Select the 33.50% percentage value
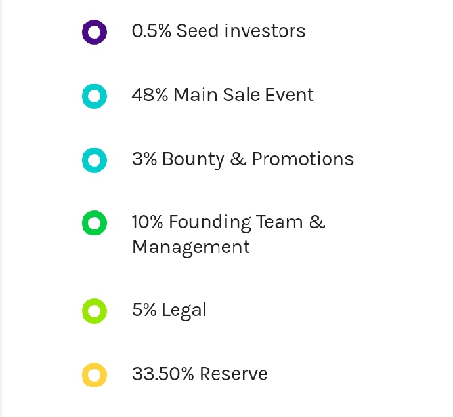The height and width of the screenshot is (417, 453). click(x=163, y=374)
